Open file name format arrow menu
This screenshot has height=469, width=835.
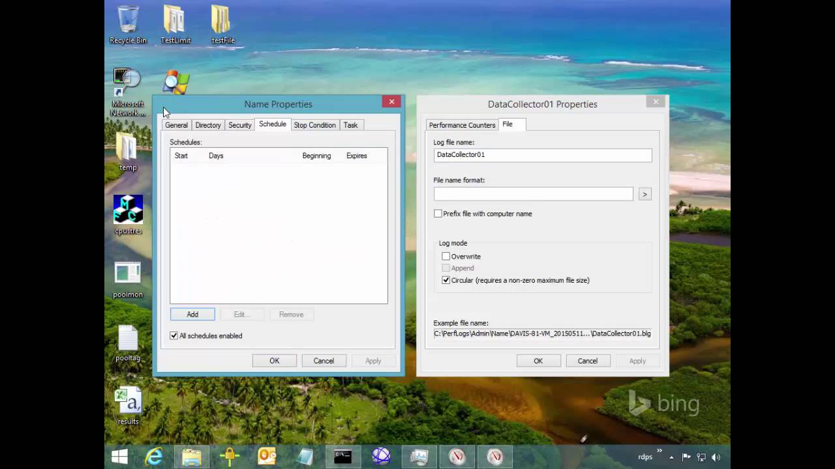(x=645, y=194)
